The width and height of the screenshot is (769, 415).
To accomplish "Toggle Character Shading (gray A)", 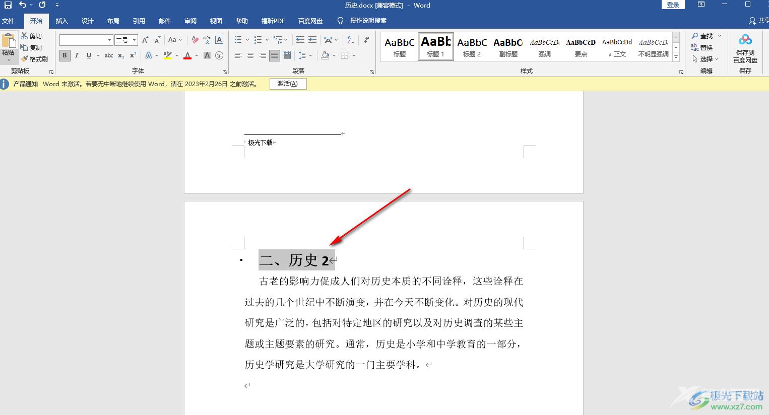I will pos(207,55).
